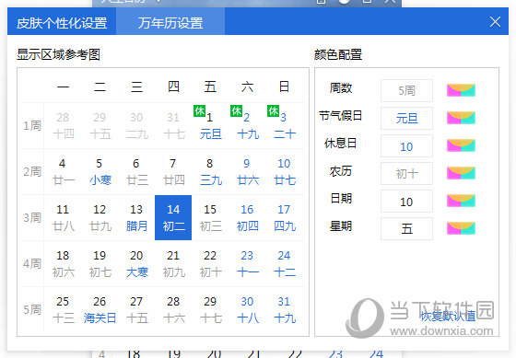Click the 5周 preview box
The height and width of the screenshot is (358, 516).
[406, 90]
